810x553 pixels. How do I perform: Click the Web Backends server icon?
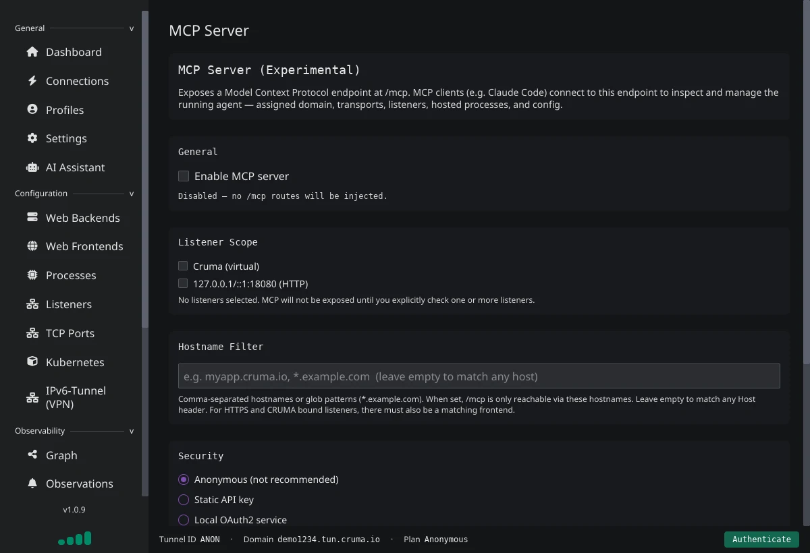pyautogui.click(x=32, y=217)
